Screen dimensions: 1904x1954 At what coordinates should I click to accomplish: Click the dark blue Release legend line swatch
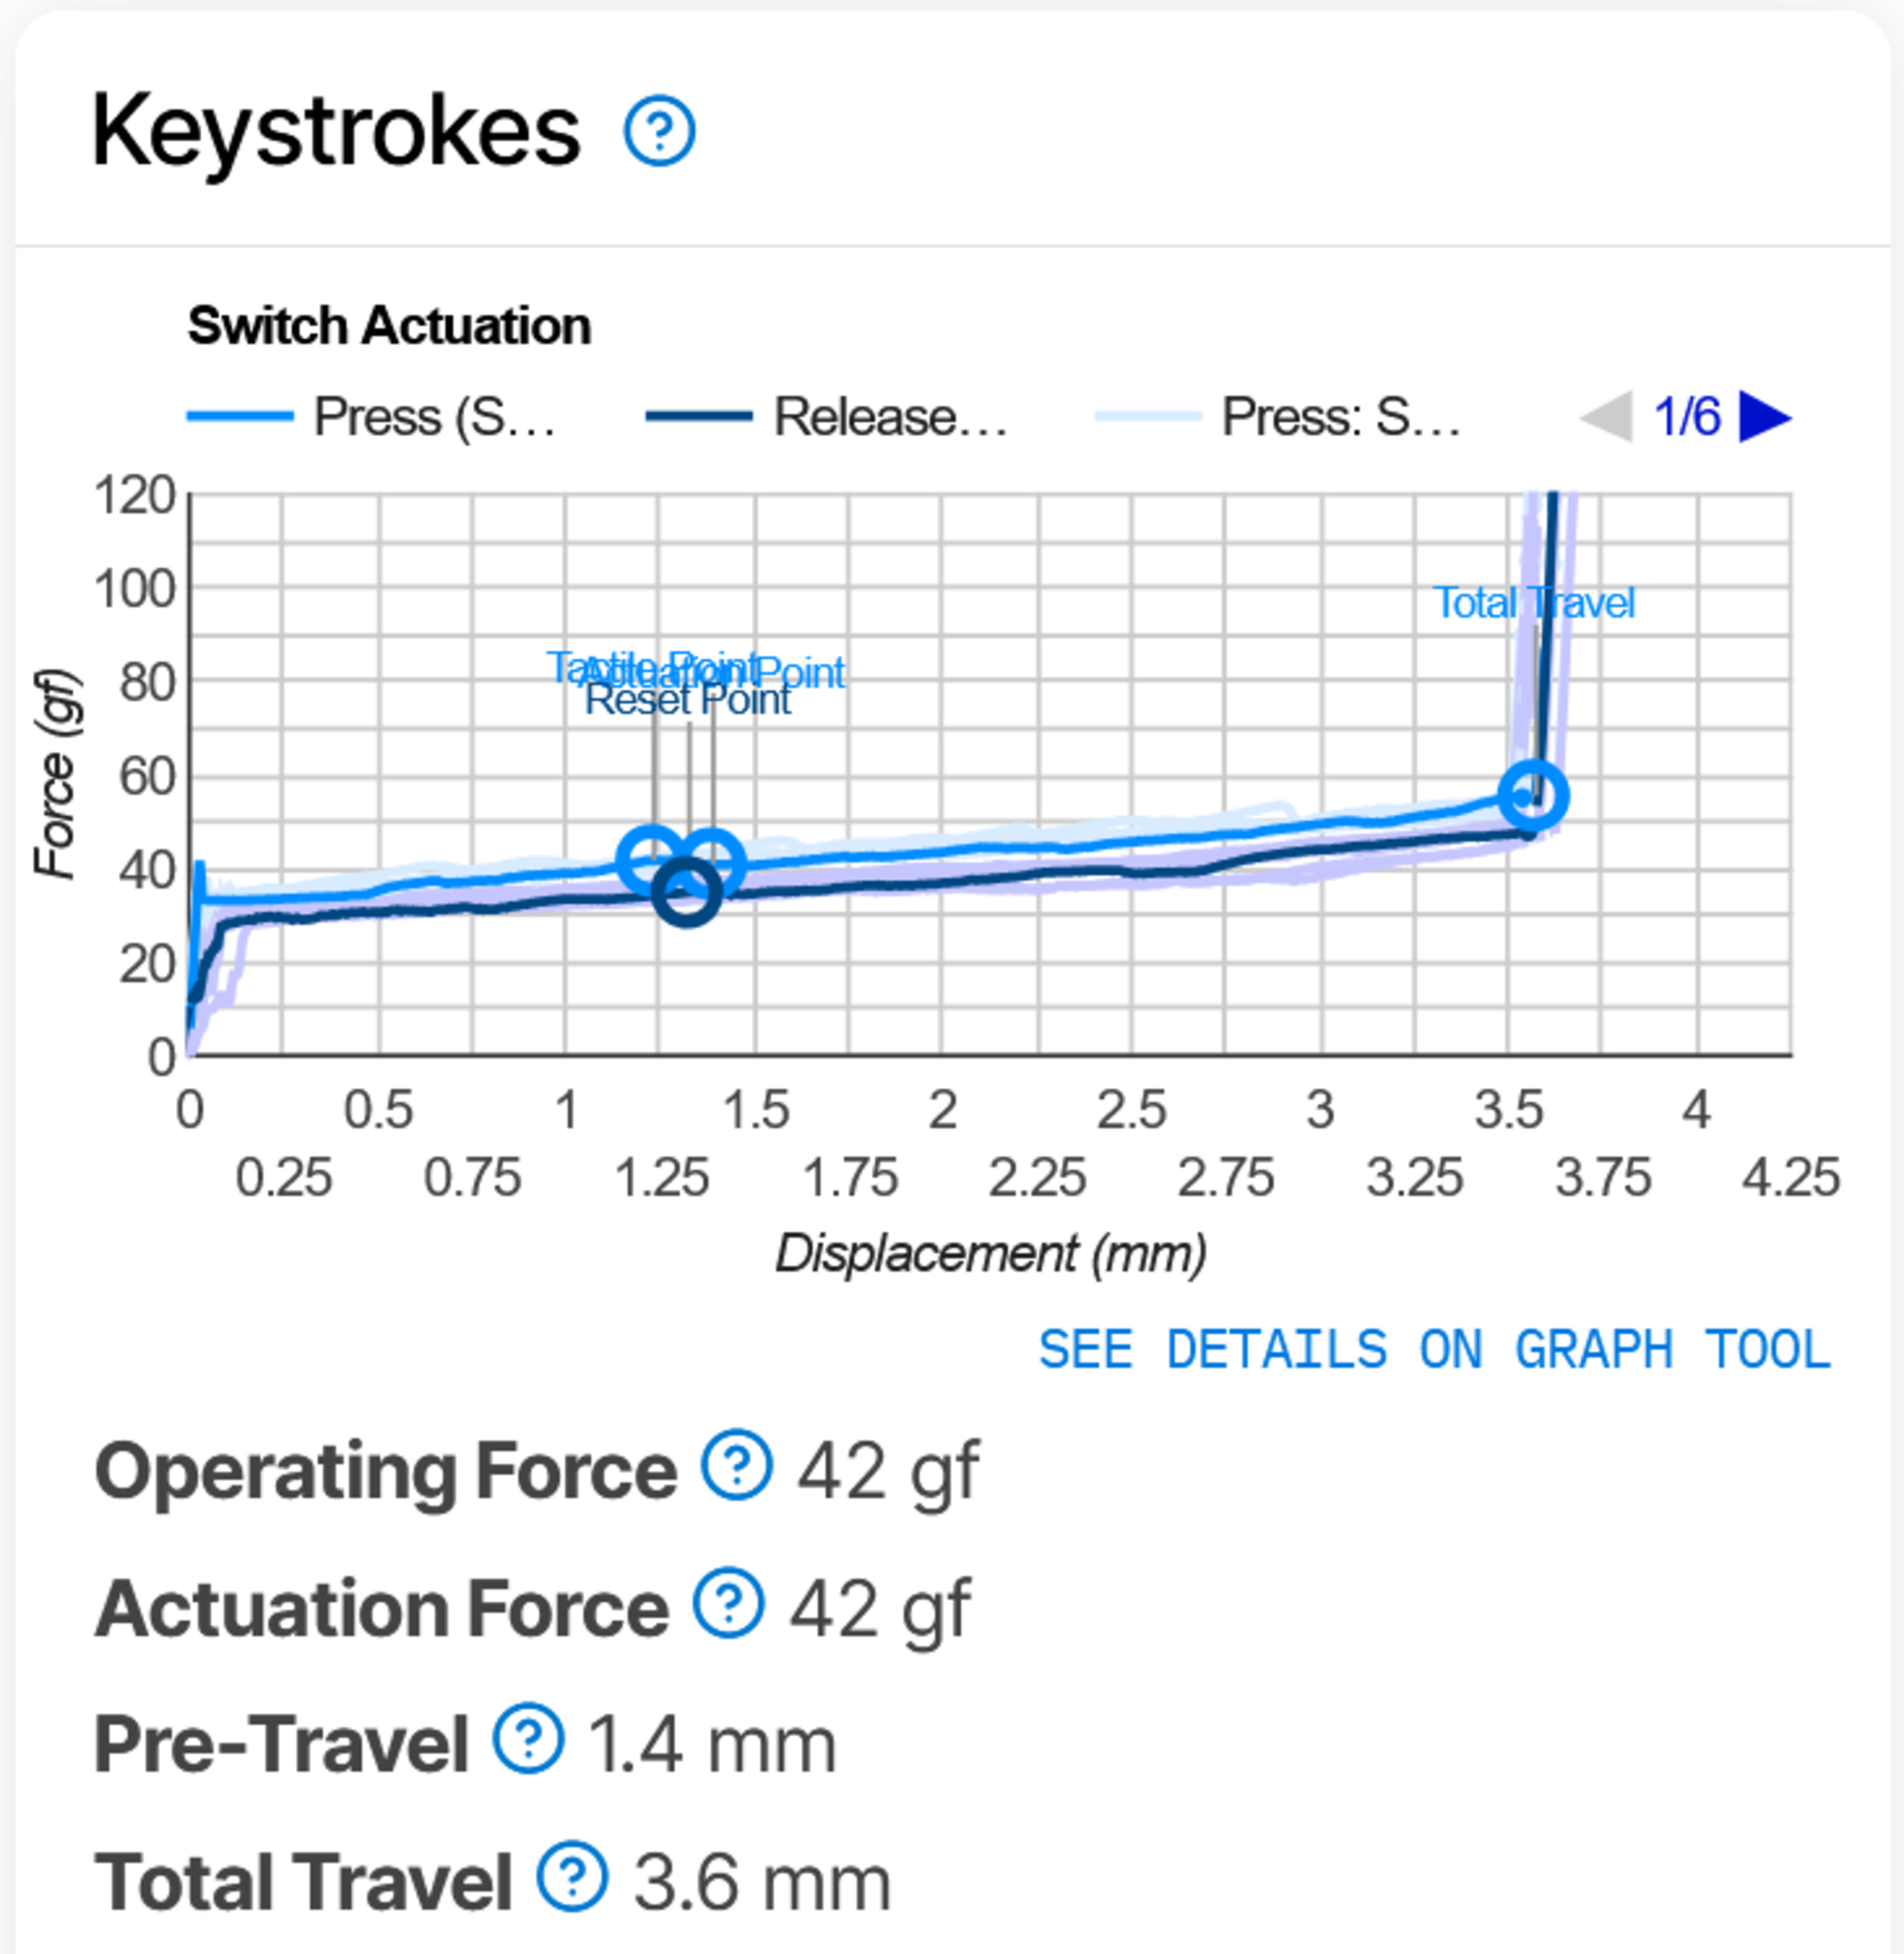699,416
